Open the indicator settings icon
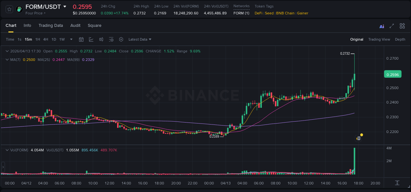Image resolution: width=411 pixels, height=192 pixels. [111, 39]
